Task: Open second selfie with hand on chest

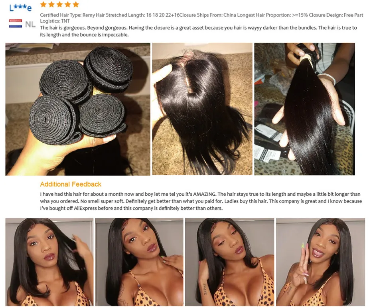Action: click(139, 262)
